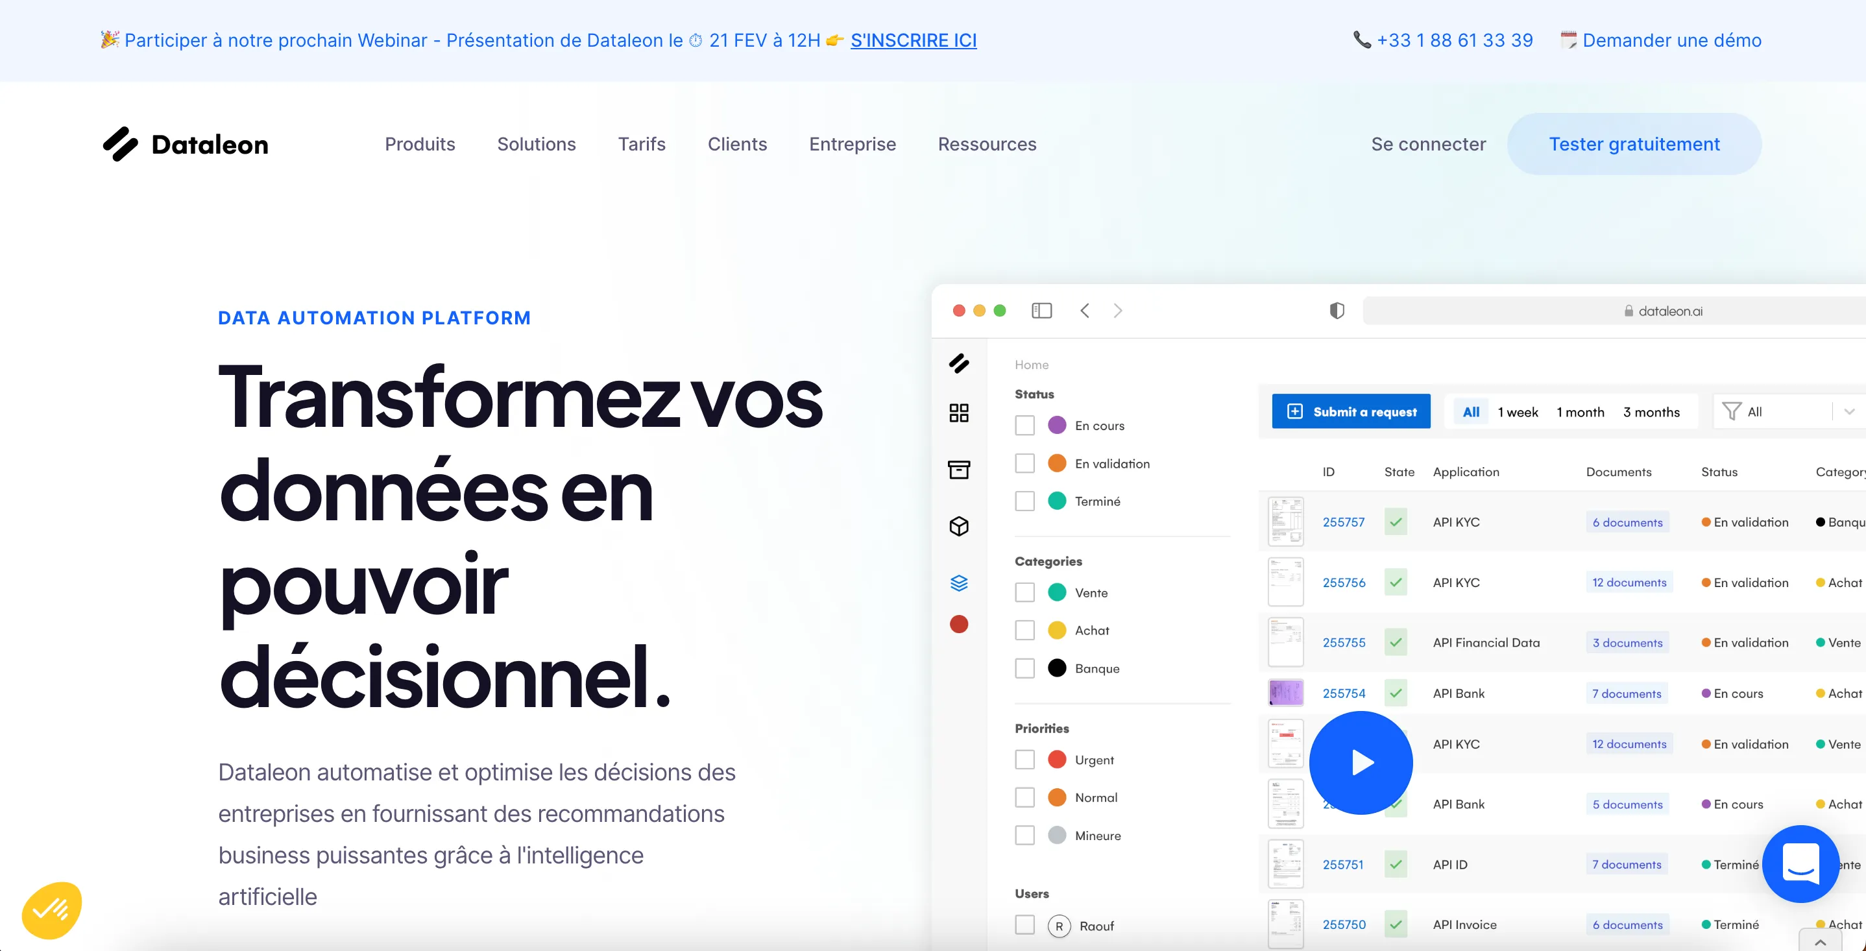
Task: Click the plus icon on Submit a request
Action: click(1295, 411)
